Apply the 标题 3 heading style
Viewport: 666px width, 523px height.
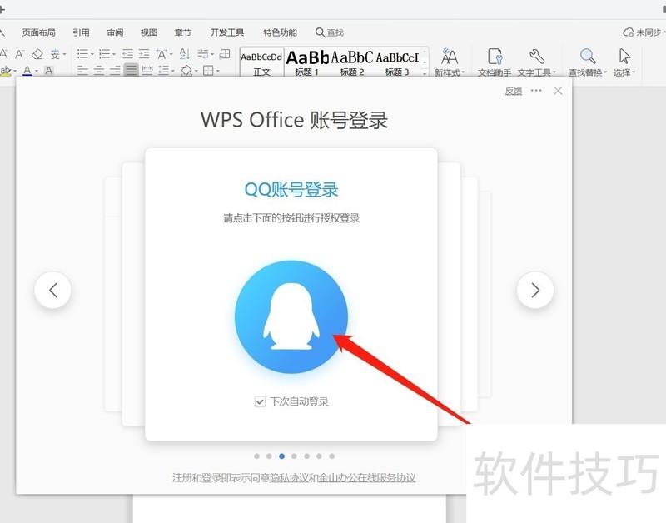coord(397,62)
